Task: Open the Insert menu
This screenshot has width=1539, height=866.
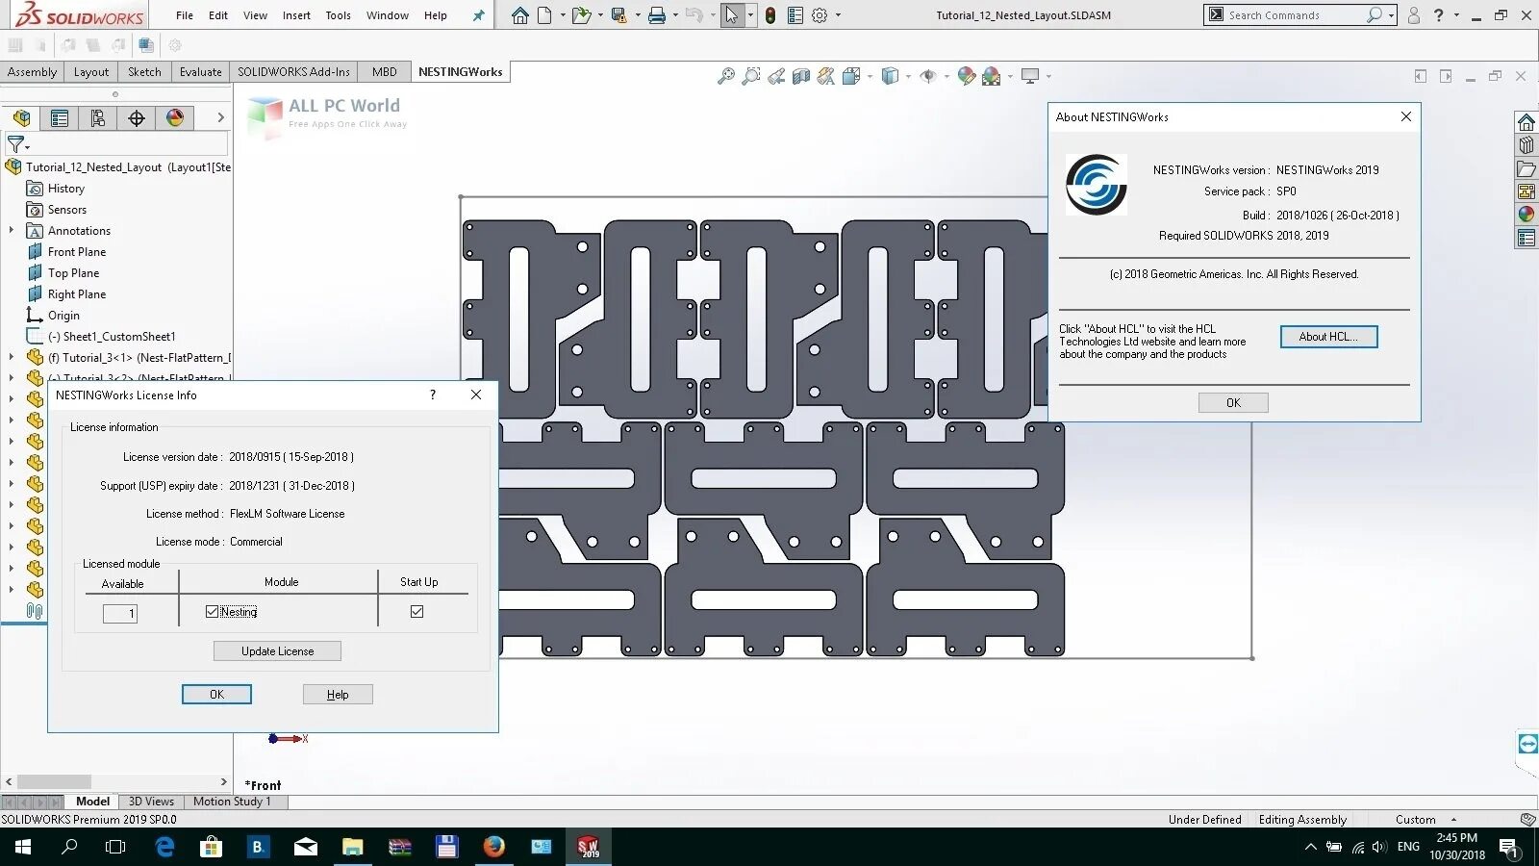Action: [x=296, y=15]
